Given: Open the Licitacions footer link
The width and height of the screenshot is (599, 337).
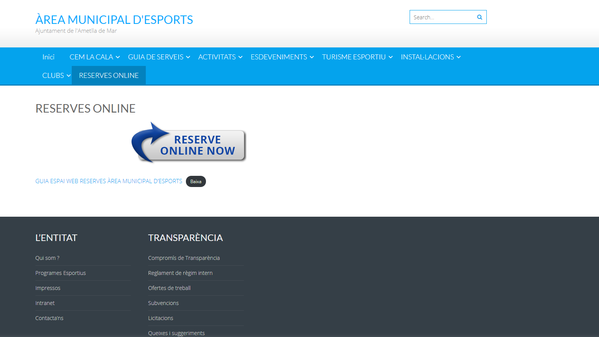Looking at the screenshot, I should coord(161,318).
